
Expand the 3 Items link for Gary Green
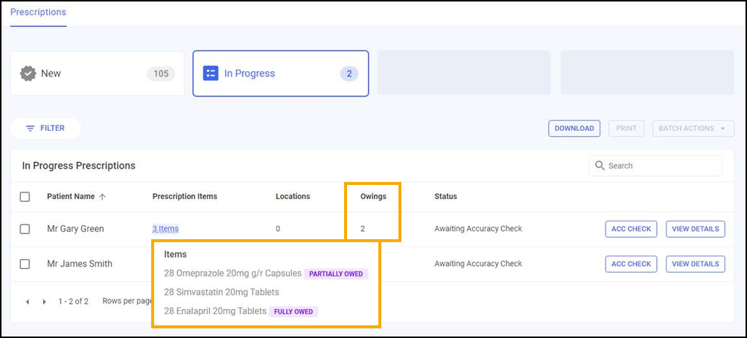(x=165, y=229)
